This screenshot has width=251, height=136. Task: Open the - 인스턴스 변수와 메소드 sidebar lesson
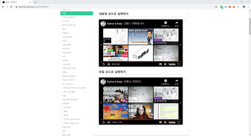pos(71,119)
